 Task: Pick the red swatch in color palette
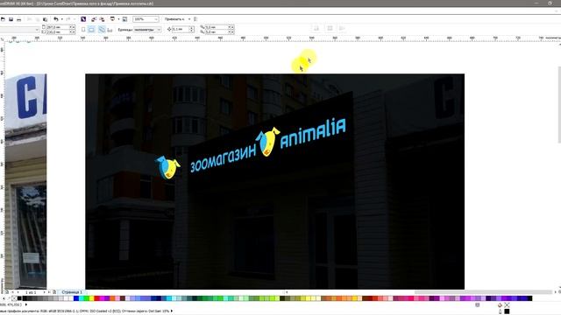click(x=96, y=298)
